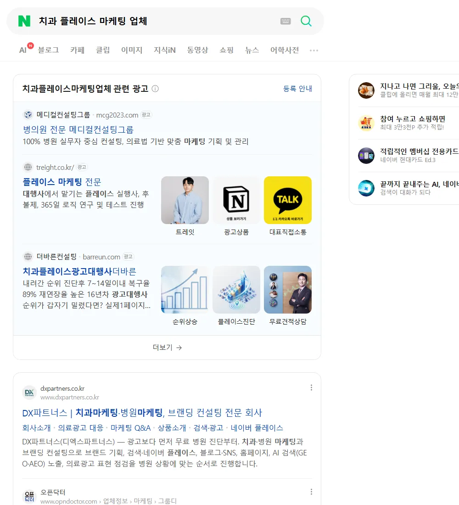This screenshot has width=459, height=505.
Task: Switch to the AI search tab
Action: (23, 50)
